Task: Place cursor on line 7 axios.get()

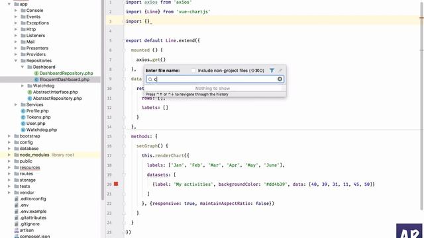Action: click(x=151, y=59)
